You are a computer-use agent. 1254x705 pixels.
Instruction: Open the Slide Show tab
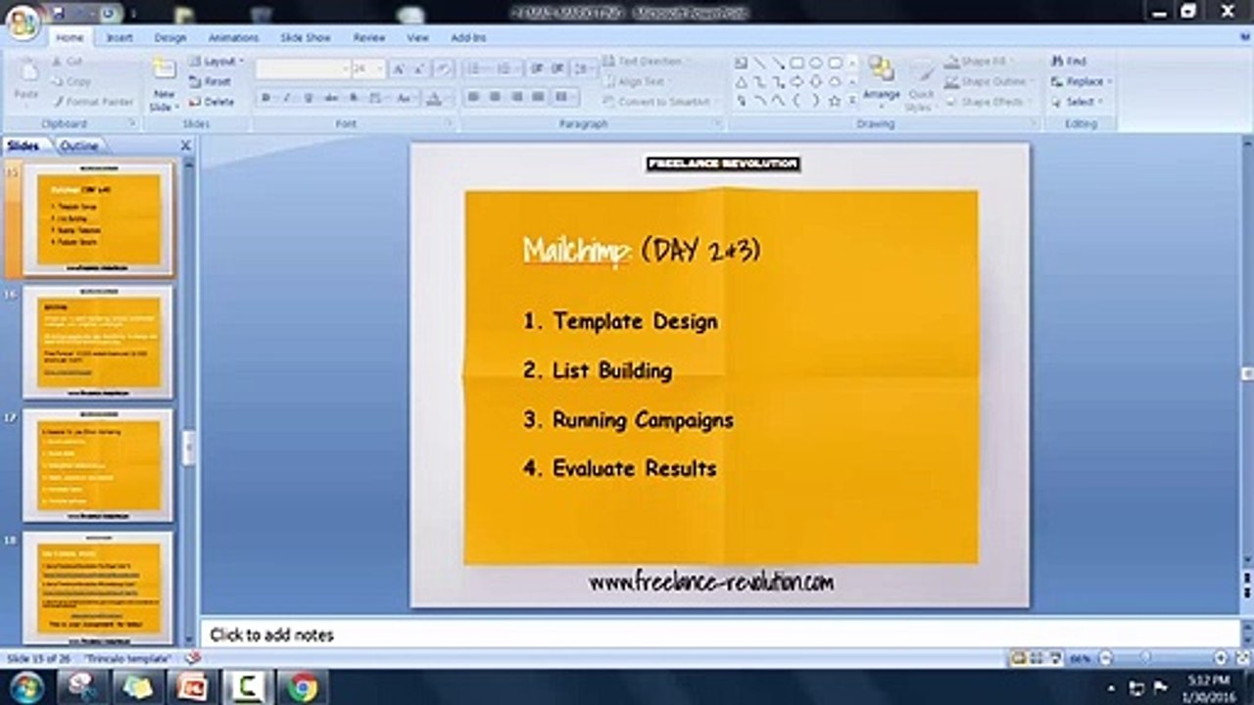coord(305,37)
